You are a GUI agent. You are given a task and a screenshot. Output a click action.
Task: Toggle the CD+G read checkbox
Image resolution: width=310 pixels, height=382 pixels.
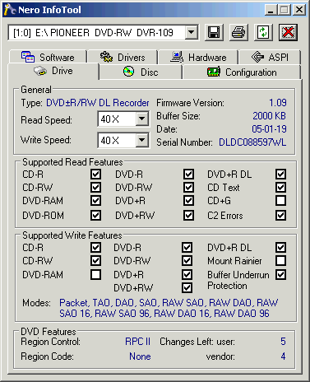[280, 201]
